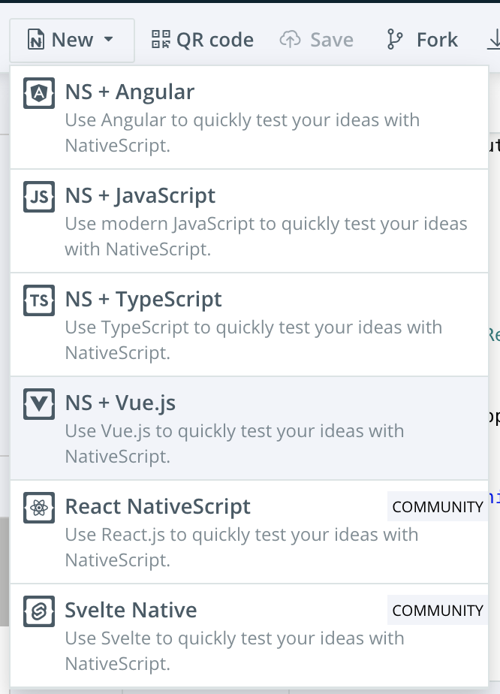Click the Vue V logo icon

[39, 404]
